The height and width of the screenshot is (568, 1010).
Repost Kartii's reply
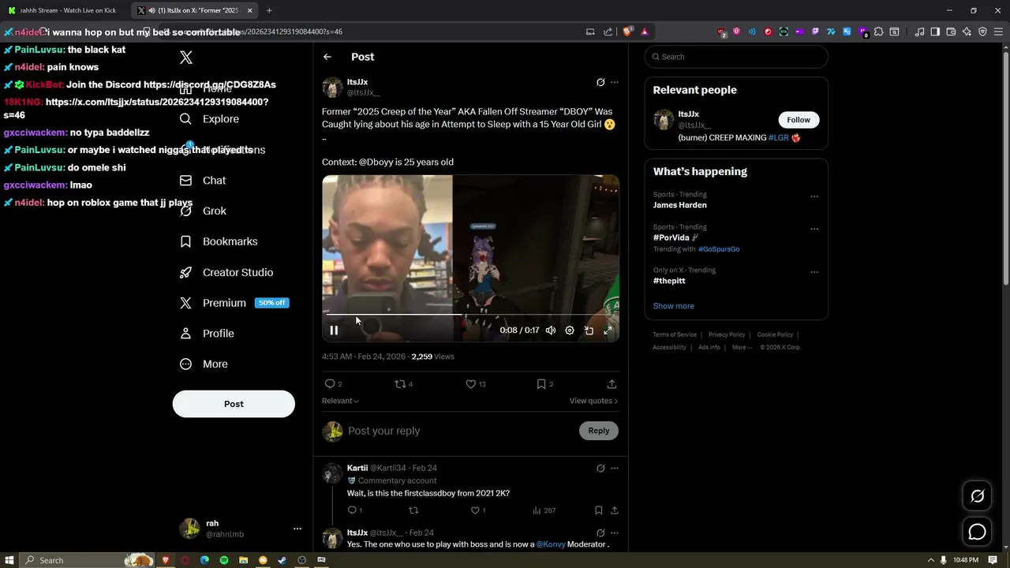coord(413,510)
